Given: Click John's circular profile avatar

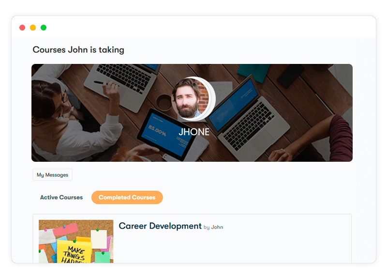Looking at the screenshot, I should (190, 98).
